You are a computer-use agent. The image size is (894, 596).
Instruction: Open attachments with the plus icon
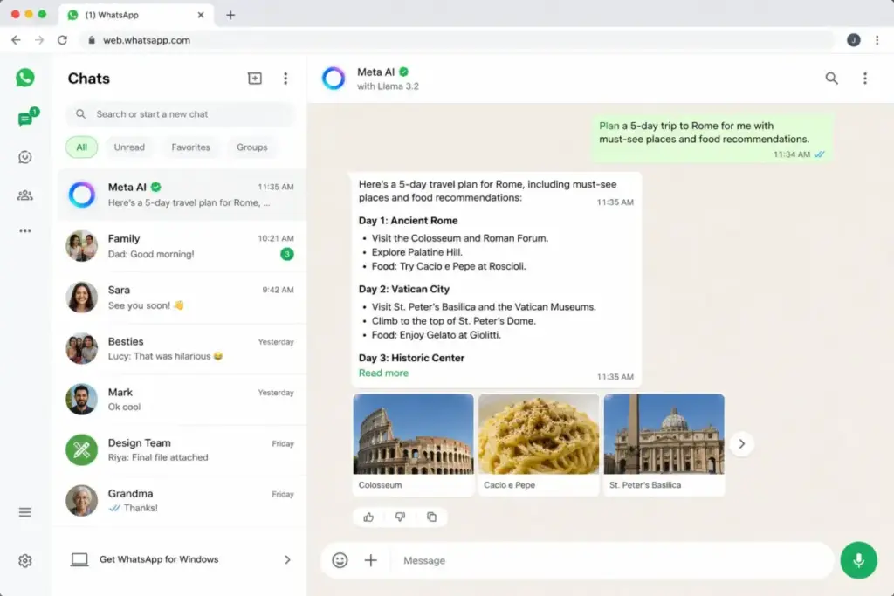pos(370,561)
